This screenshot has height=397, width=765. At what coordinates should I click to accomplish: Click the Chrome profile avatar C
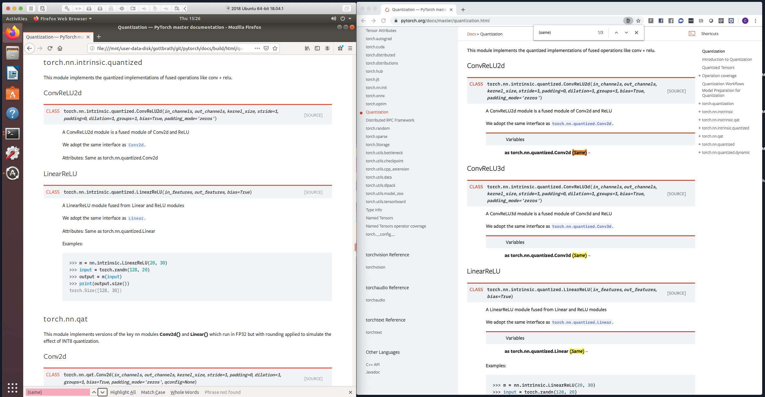coord(745,21)
